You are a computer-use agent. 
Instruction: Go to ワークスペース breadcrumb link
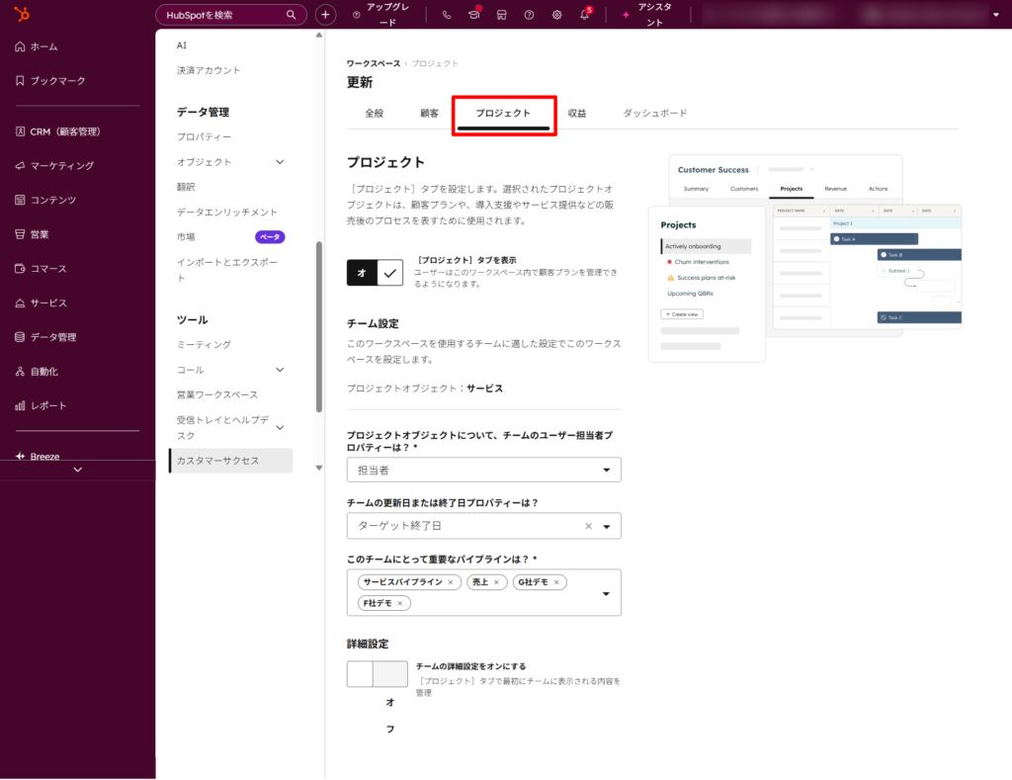click(x=373, y=63)
